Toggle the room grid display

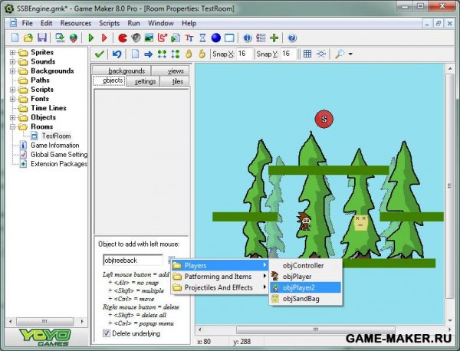(307, 54)
